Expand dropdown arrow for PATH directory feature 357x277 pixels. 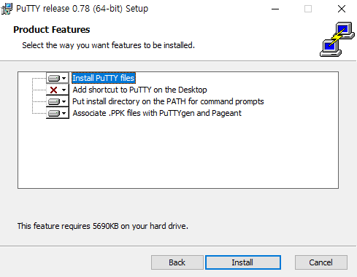coord(64,101)
